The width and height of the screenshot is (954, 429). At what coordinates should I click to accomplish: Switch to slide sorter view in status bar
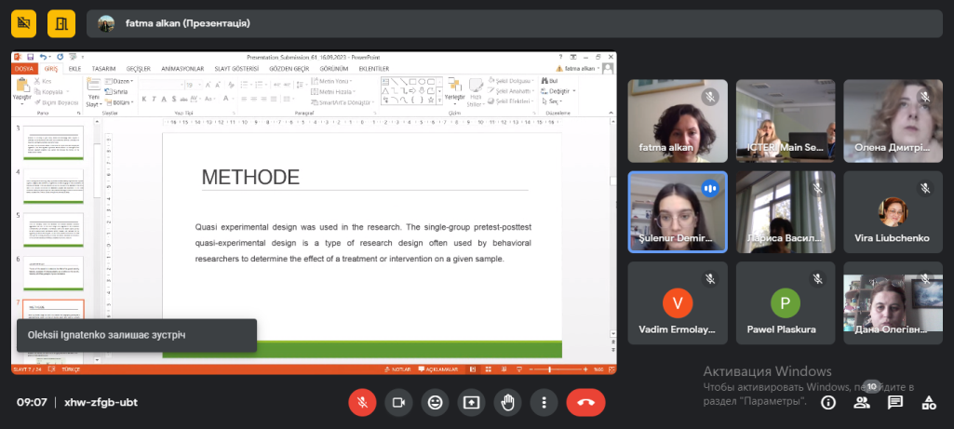488,369
